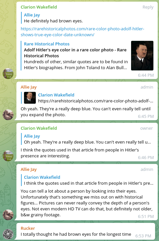Click the 6:53 PM timestamp on Rucker's message
The image size is (159, 241).
pos(143,236)
